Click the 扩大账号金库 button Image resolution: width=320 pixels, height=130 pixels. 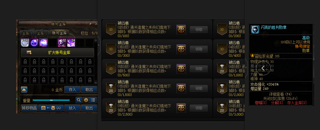pyautogui.click(x=57, y=52)
